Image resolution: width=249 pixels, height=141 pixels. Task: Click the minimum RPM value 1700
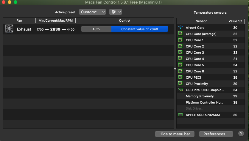pyautogui.click(x=40, y=29)
